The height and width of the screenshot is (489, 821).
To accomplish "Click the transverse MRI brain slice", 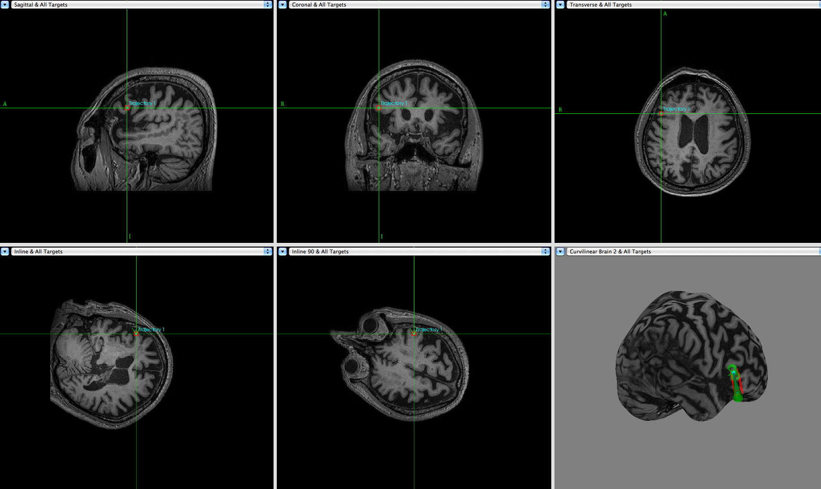I will (692, 131).
